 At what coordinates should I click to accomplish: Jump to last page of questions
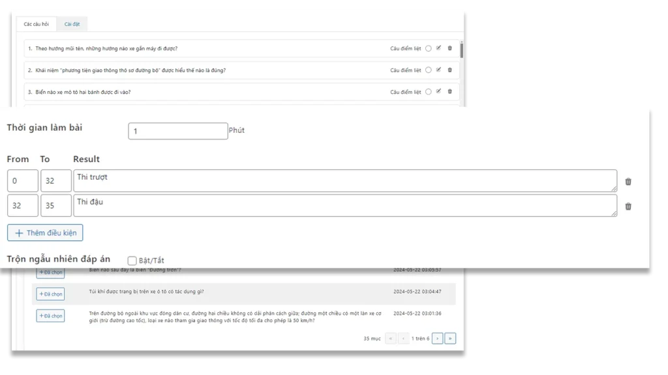coord(449,338)
